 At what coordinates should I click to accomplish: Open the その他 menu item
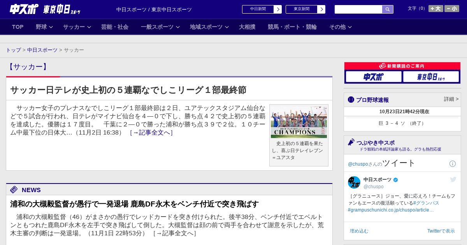(x=337, y=27)
